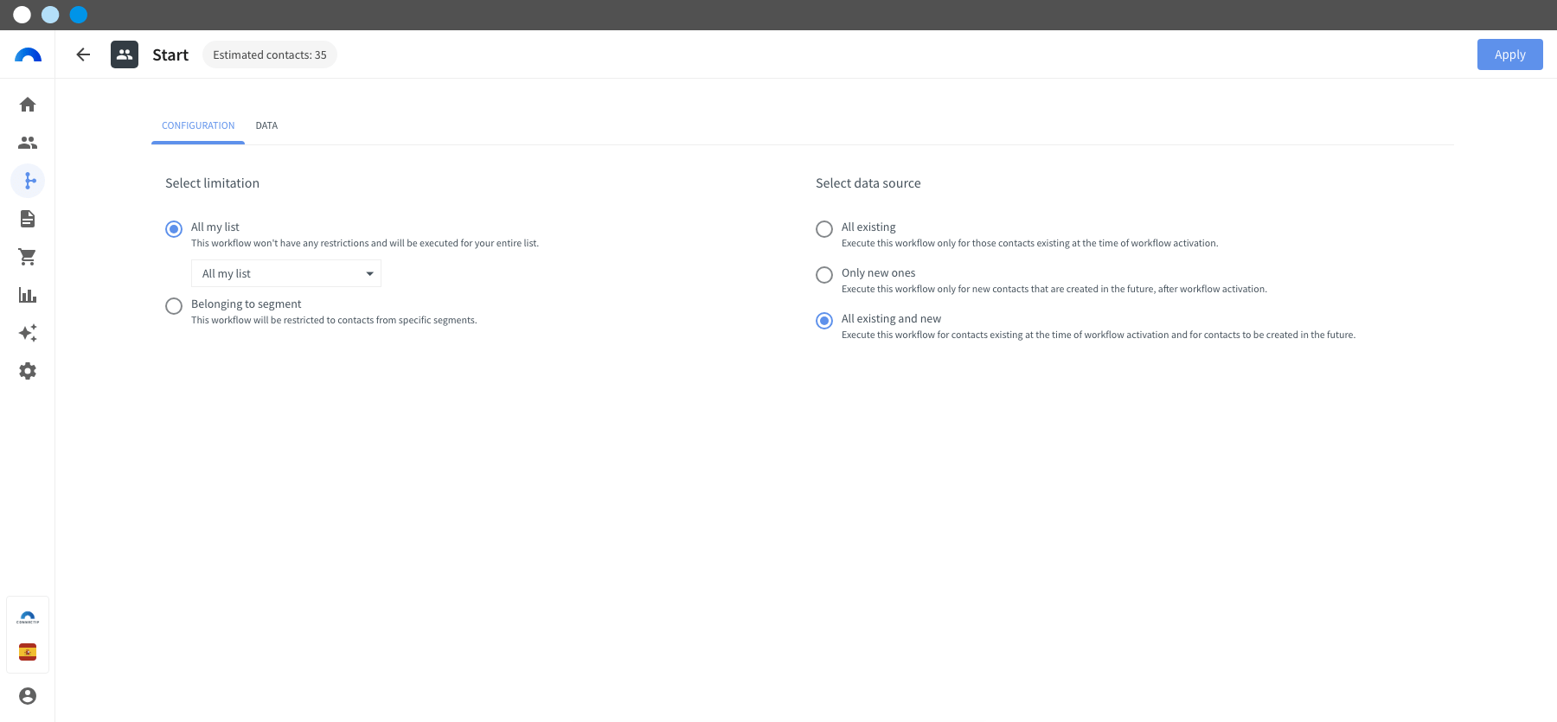
Task: Open the AI sparkles icon in sidebar
Action: tap(28, 333)
